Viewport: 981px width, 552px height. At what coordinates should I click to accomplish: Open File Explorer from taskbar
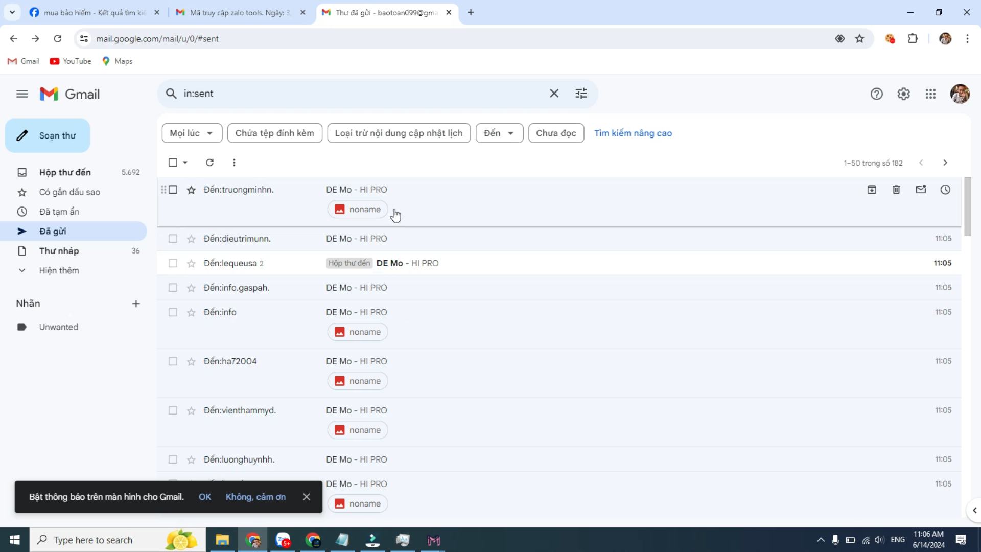pyautogui.click(x=222, y=540)
